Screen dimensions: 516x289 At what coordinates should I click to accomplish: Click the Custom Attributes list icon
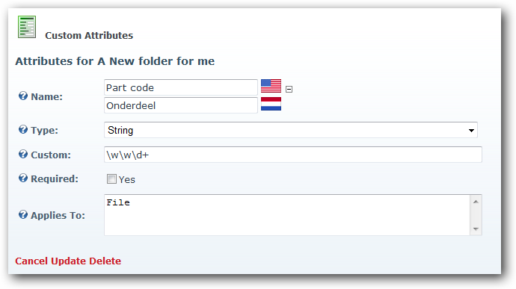(27, 27)
